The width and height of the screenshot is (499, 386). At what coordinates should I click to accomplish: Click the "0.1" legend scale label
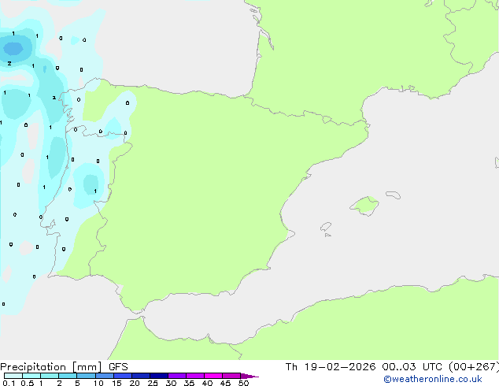9,383
